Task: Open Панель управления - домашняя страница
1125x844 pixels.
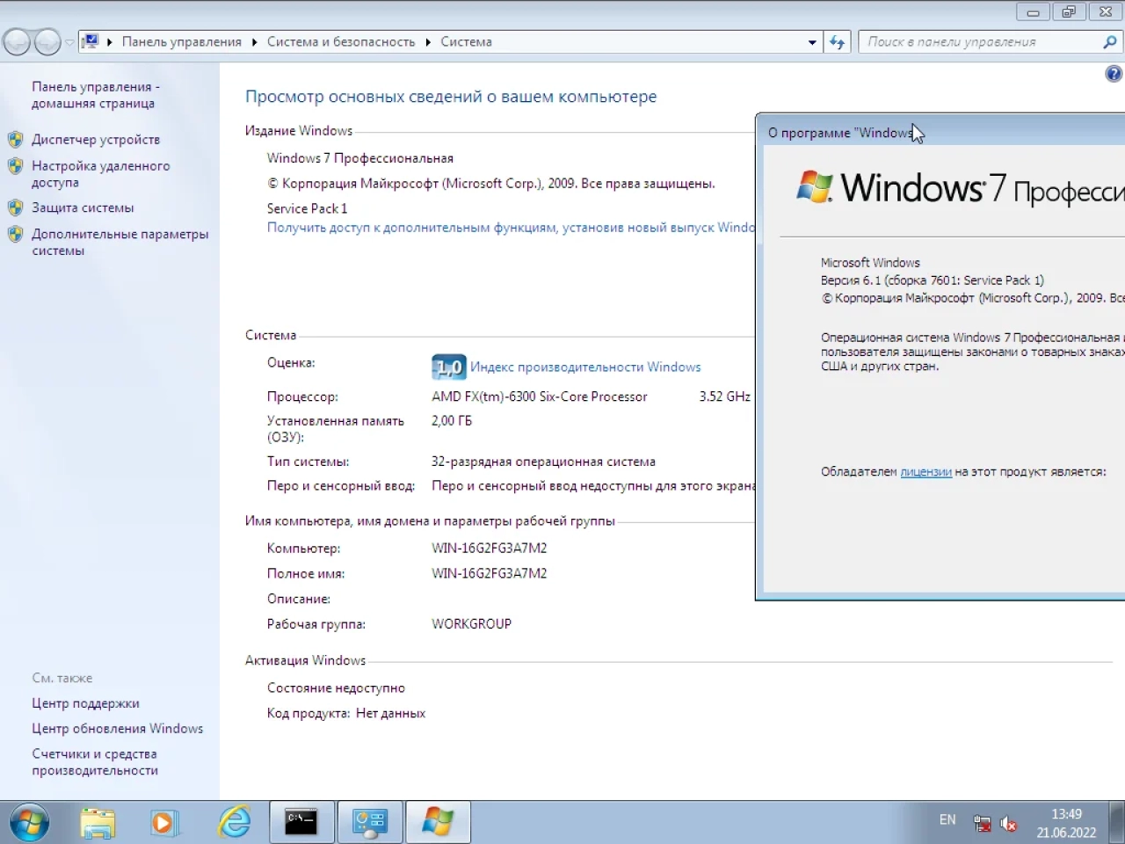Action: pyautogui.click(x=96, y=95)
